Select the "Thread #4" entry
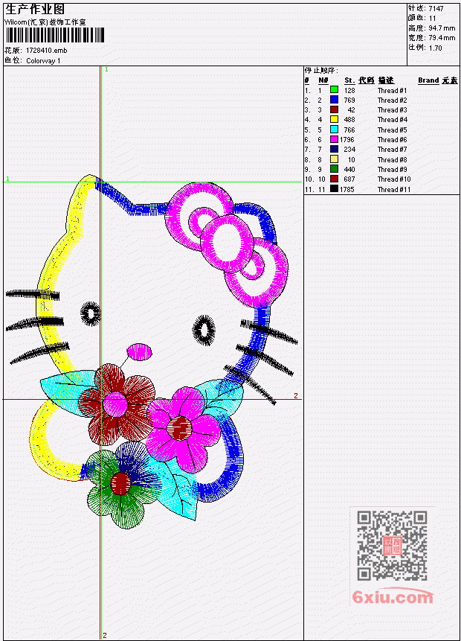Screen dimensions: 461x641 392,120
